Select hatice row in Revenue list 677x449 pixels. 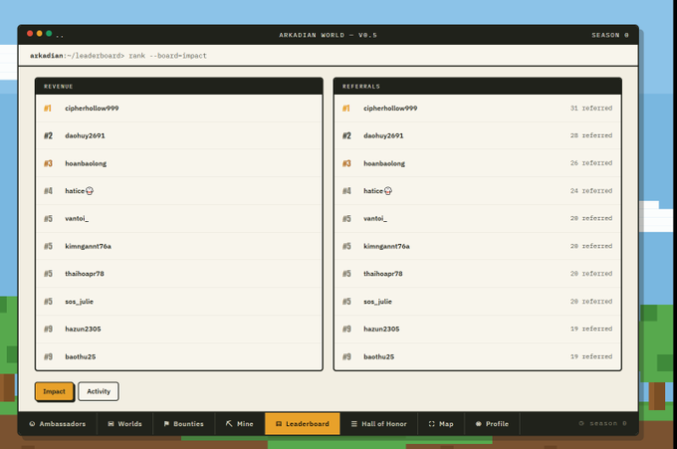[179, 191]
